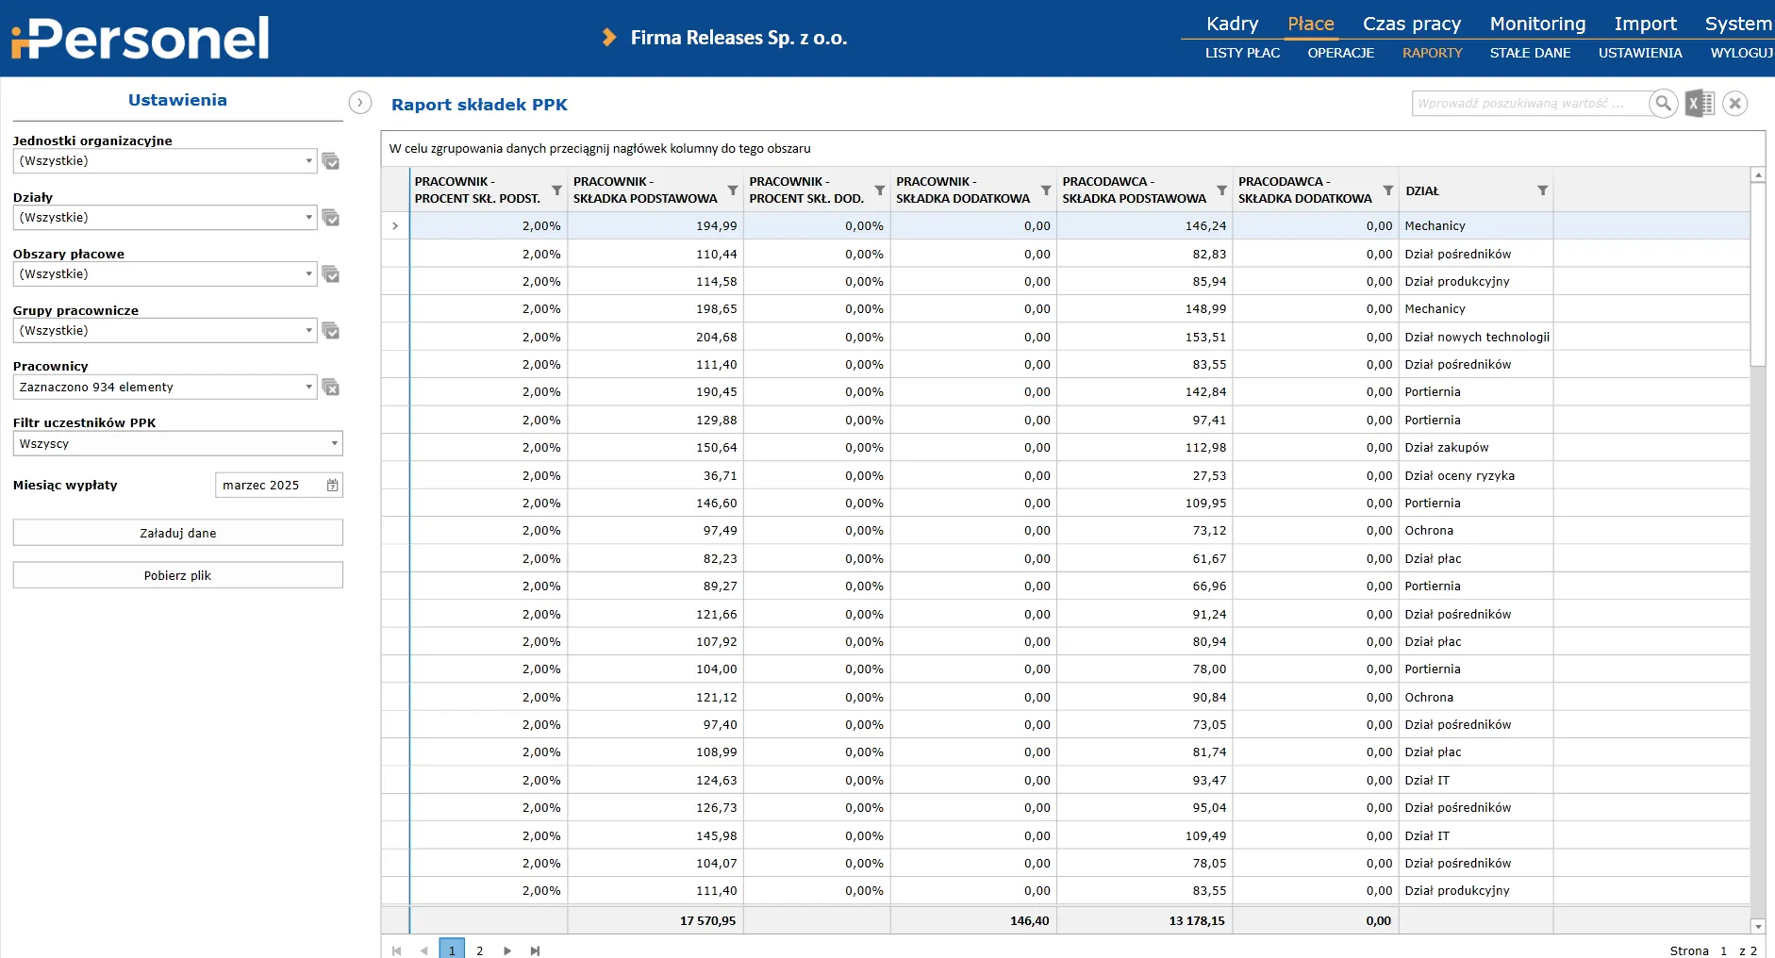The height and width of the screenshot is (958, 1775).
Task: Open calendar picker for Miesiąc wypłaty
Action: [332, 486]
